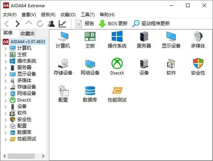Click the BIOS 更新 toolbar button

click(x=113, y=24)
